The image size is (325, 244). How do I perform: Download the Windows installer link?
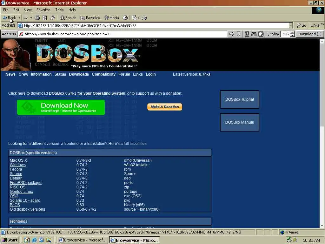(x=18, y=165)
